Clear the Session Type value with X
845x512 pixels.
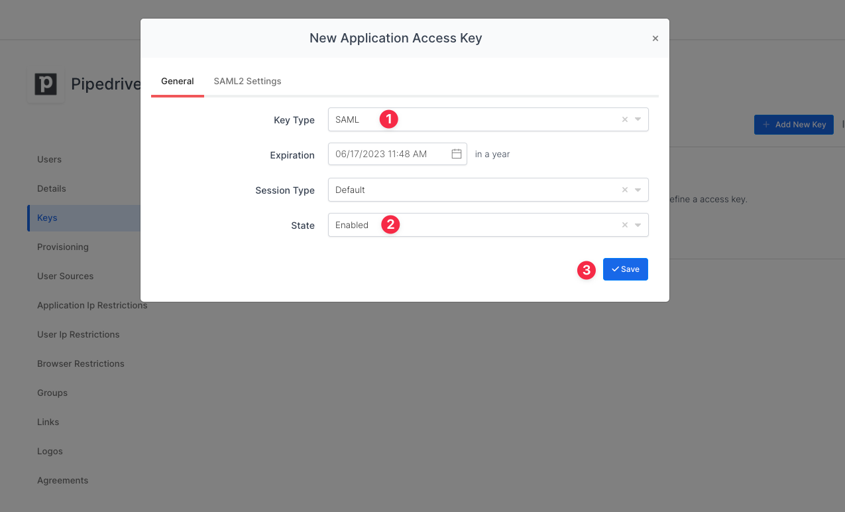point(624,190)
